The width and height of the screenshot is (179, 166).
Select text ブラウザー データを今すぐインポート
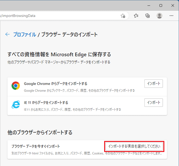(36, 146)
